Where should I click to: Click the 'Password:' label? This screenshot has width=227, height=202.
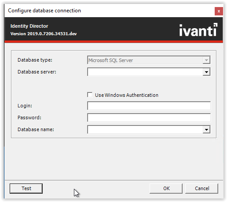[29, 118]
